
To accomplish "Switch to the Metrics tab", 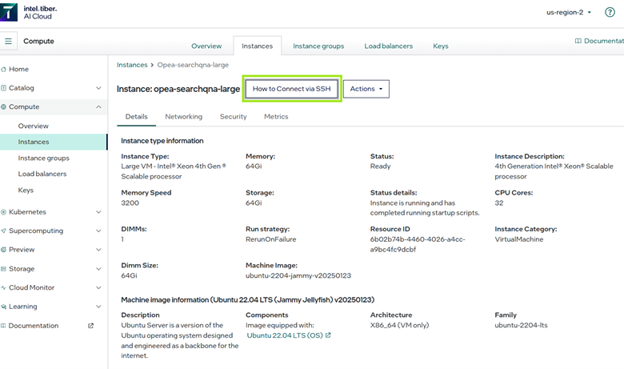I will click(276, 117).
